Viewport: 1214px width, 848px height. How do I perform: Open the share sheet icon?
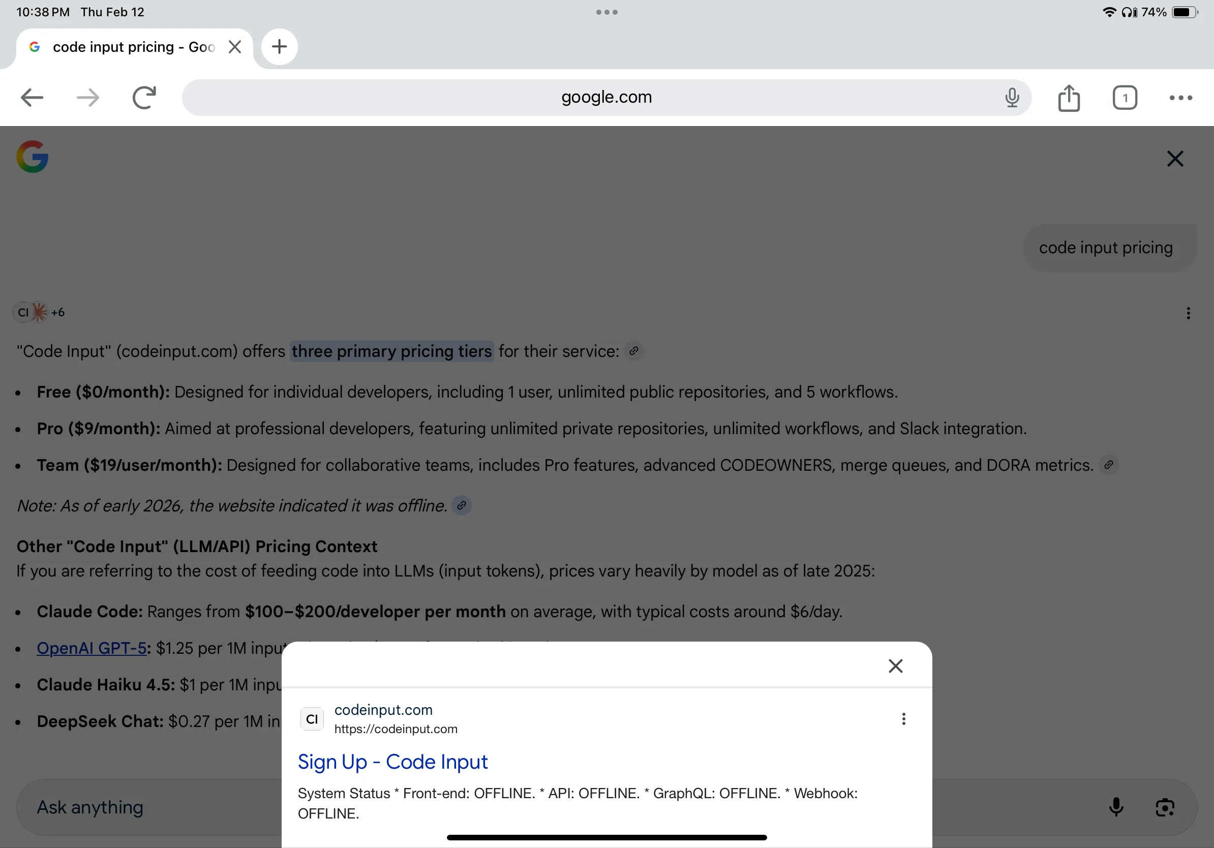(x=1069, y=98)
